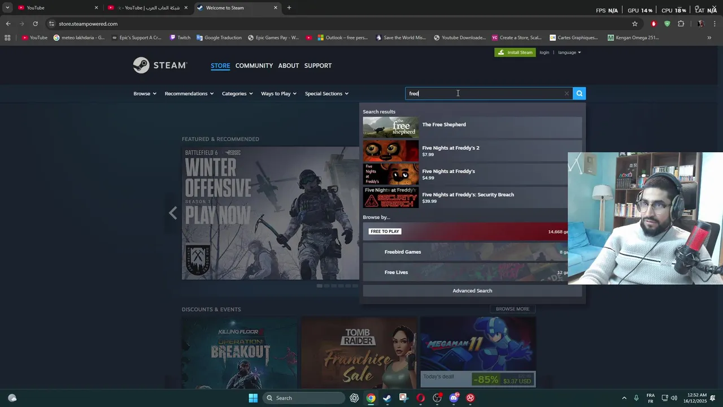The width and height of the screenshot is (723, 407).
Task: Open Mega Man 11 daily deal
Action: [x=478, y=352]
